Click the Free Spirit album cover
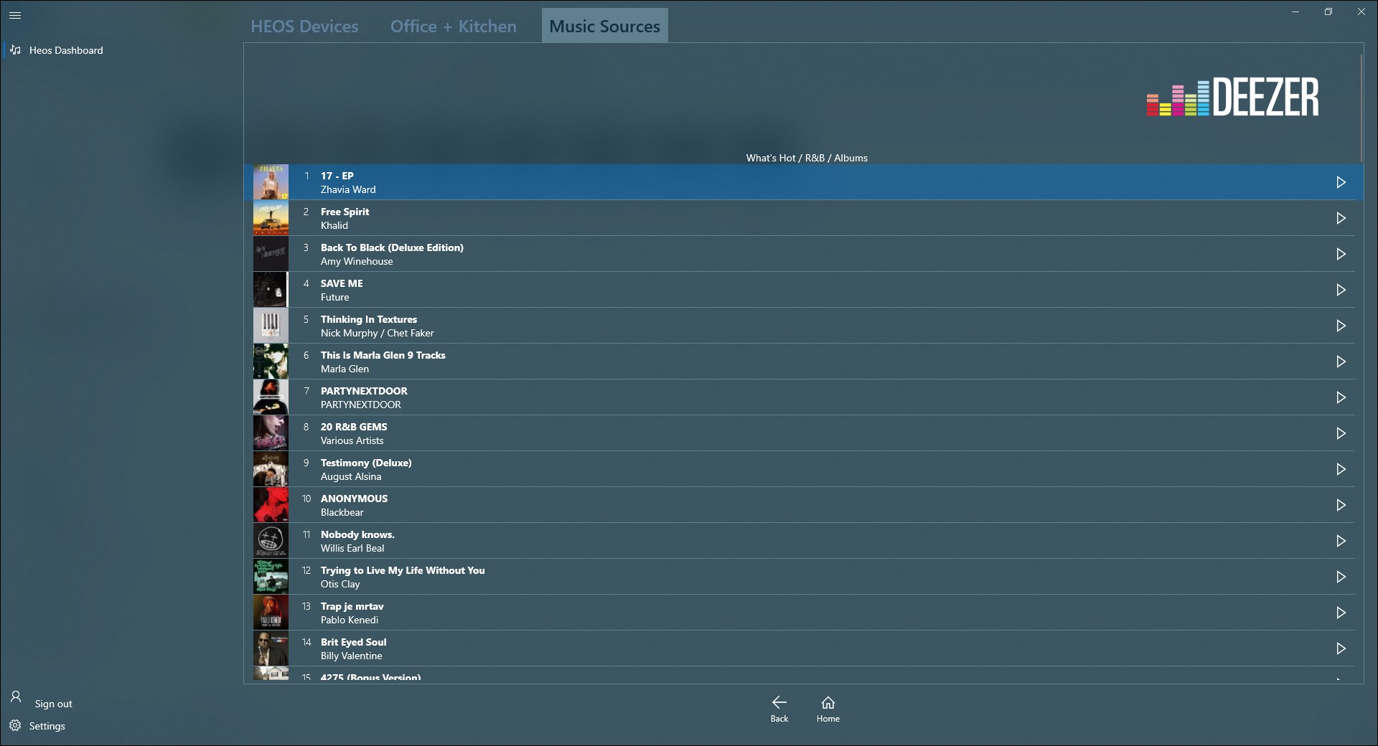Viewport: 1378px width, 746px height. click(x=271, y=218)
